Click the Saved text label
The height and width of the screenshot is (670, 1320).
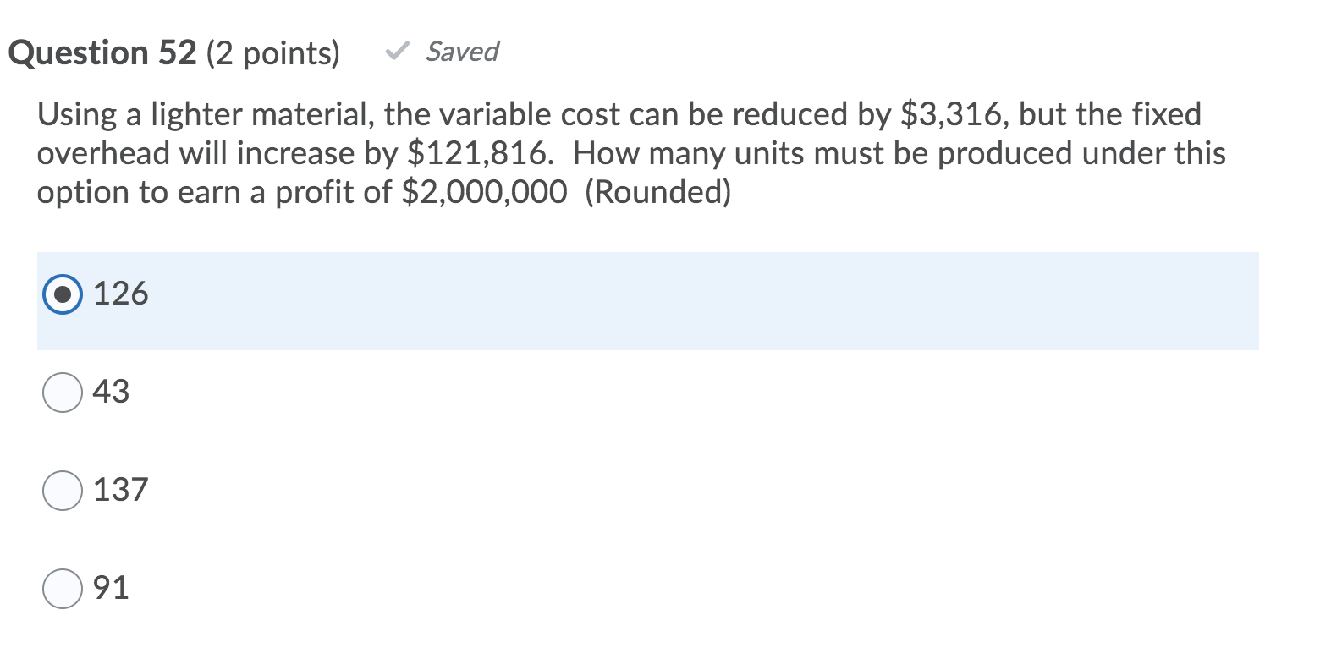pos(461,52)
